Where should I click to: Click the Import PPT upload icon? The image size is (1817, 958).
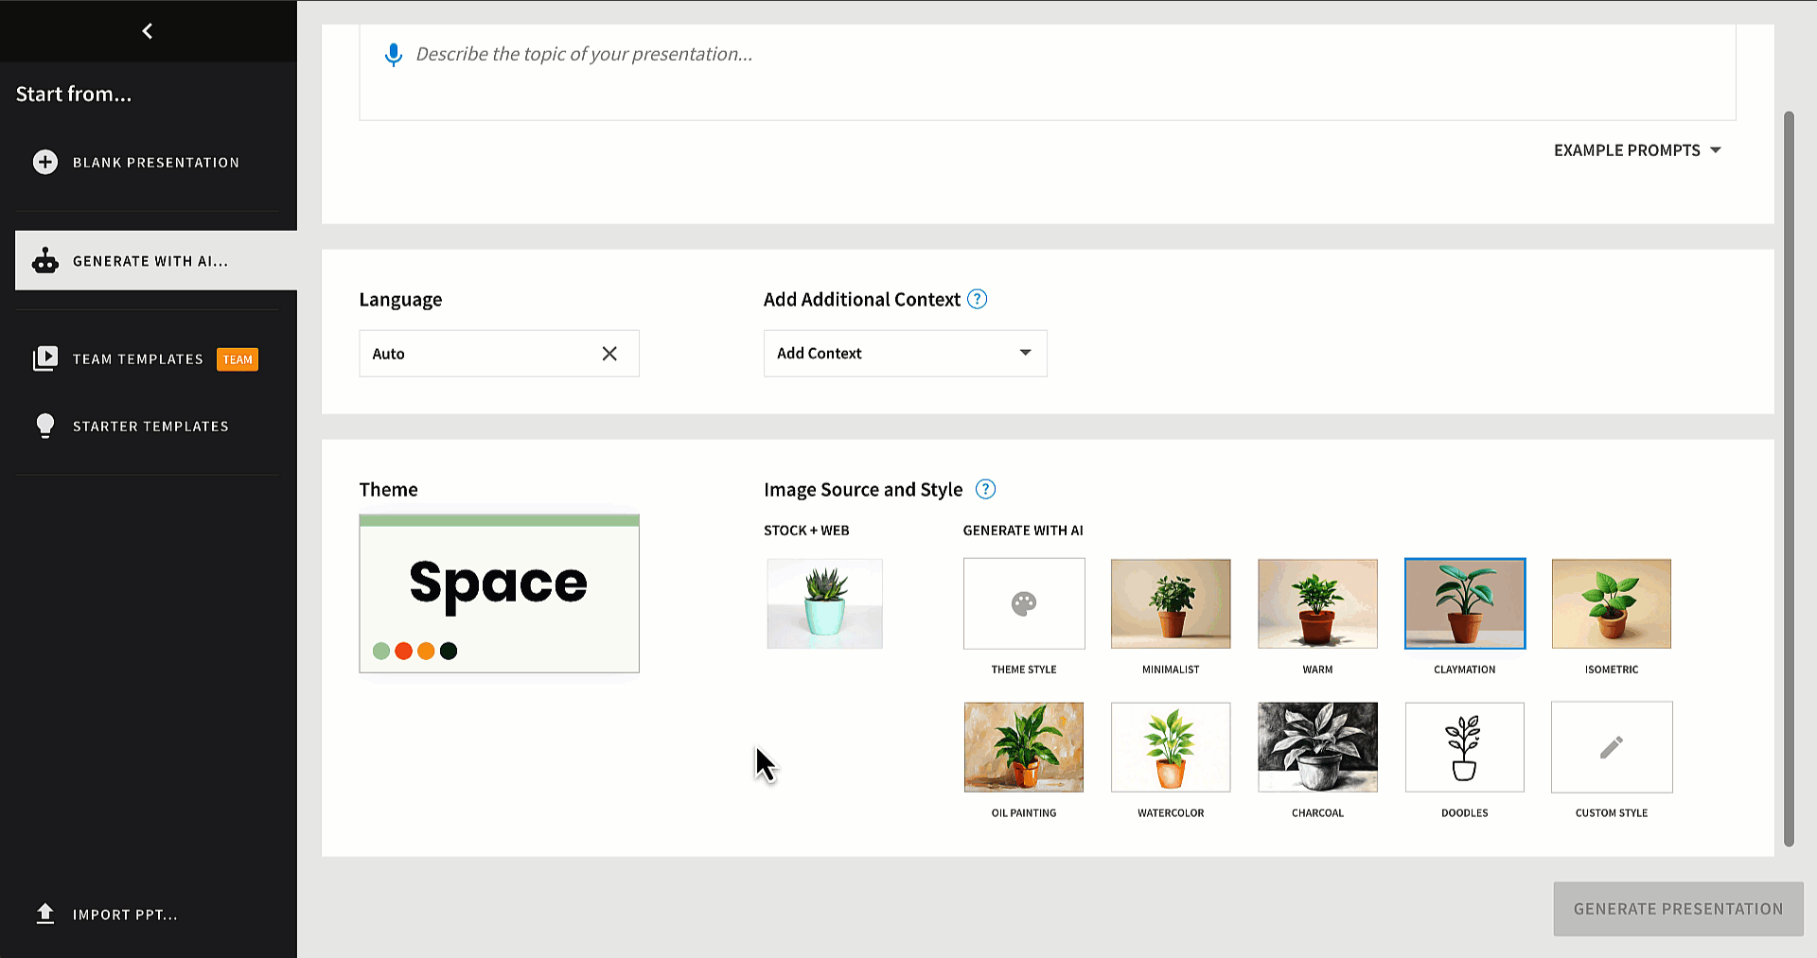(44, 914)
